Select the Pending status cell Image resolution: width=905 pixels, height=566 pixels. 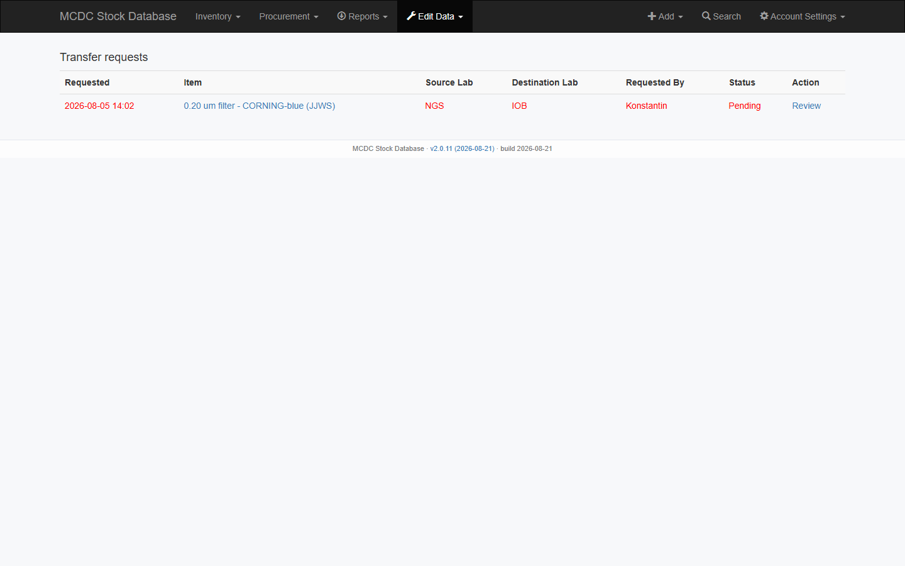tap(745, 106)
